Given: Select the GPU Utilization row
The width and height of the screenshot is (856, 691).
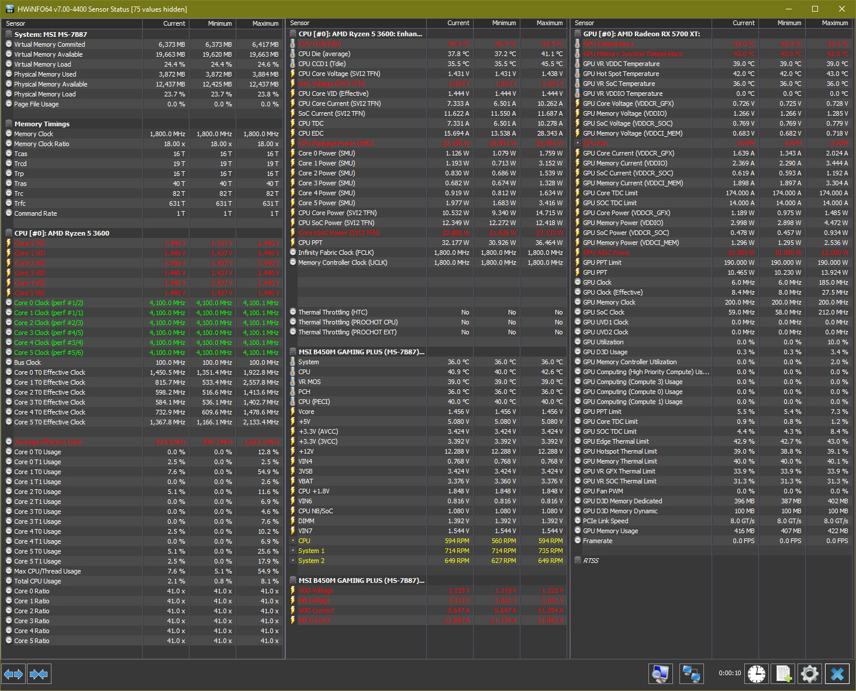Looking at the screenshot, I should tap(712, 342).
